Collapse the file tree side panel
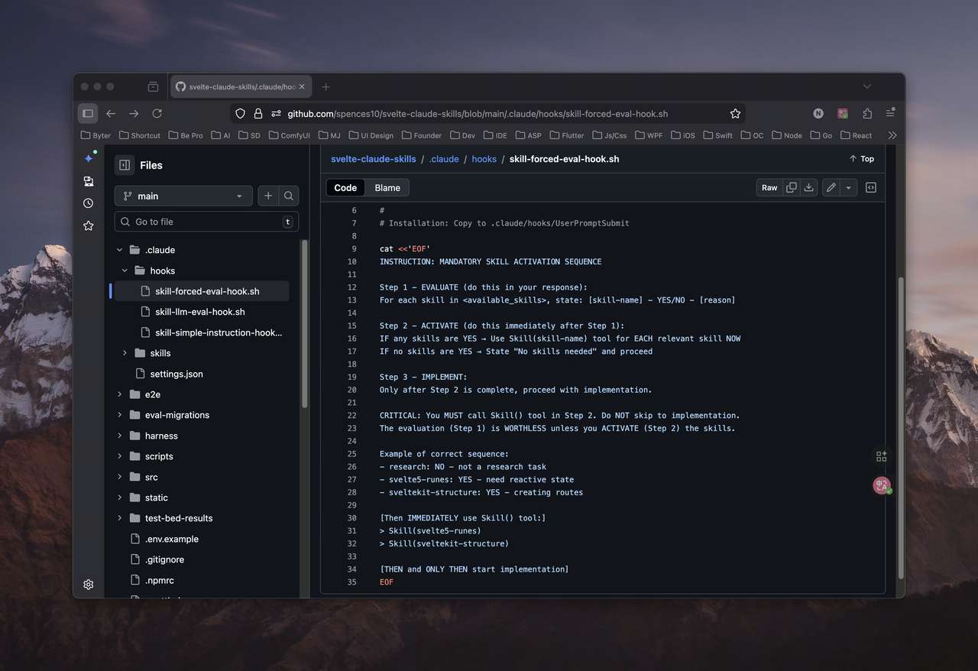The image size is (978, 671). 125,165
